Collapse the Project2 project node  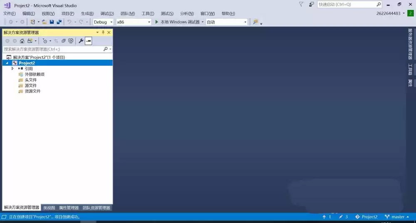[x=7, y=63]
